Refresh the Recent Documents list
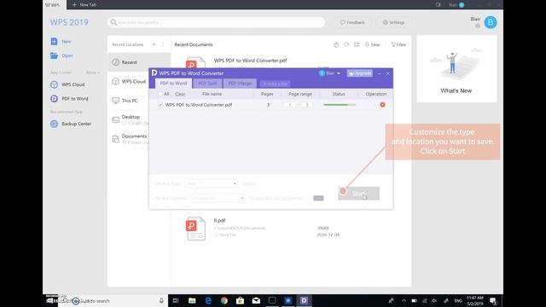This screenshot has width=546, height=307. point(346,44)
